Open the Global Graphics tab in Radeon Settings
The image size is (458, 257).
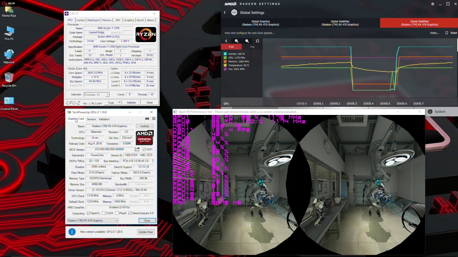coord(260,23)
